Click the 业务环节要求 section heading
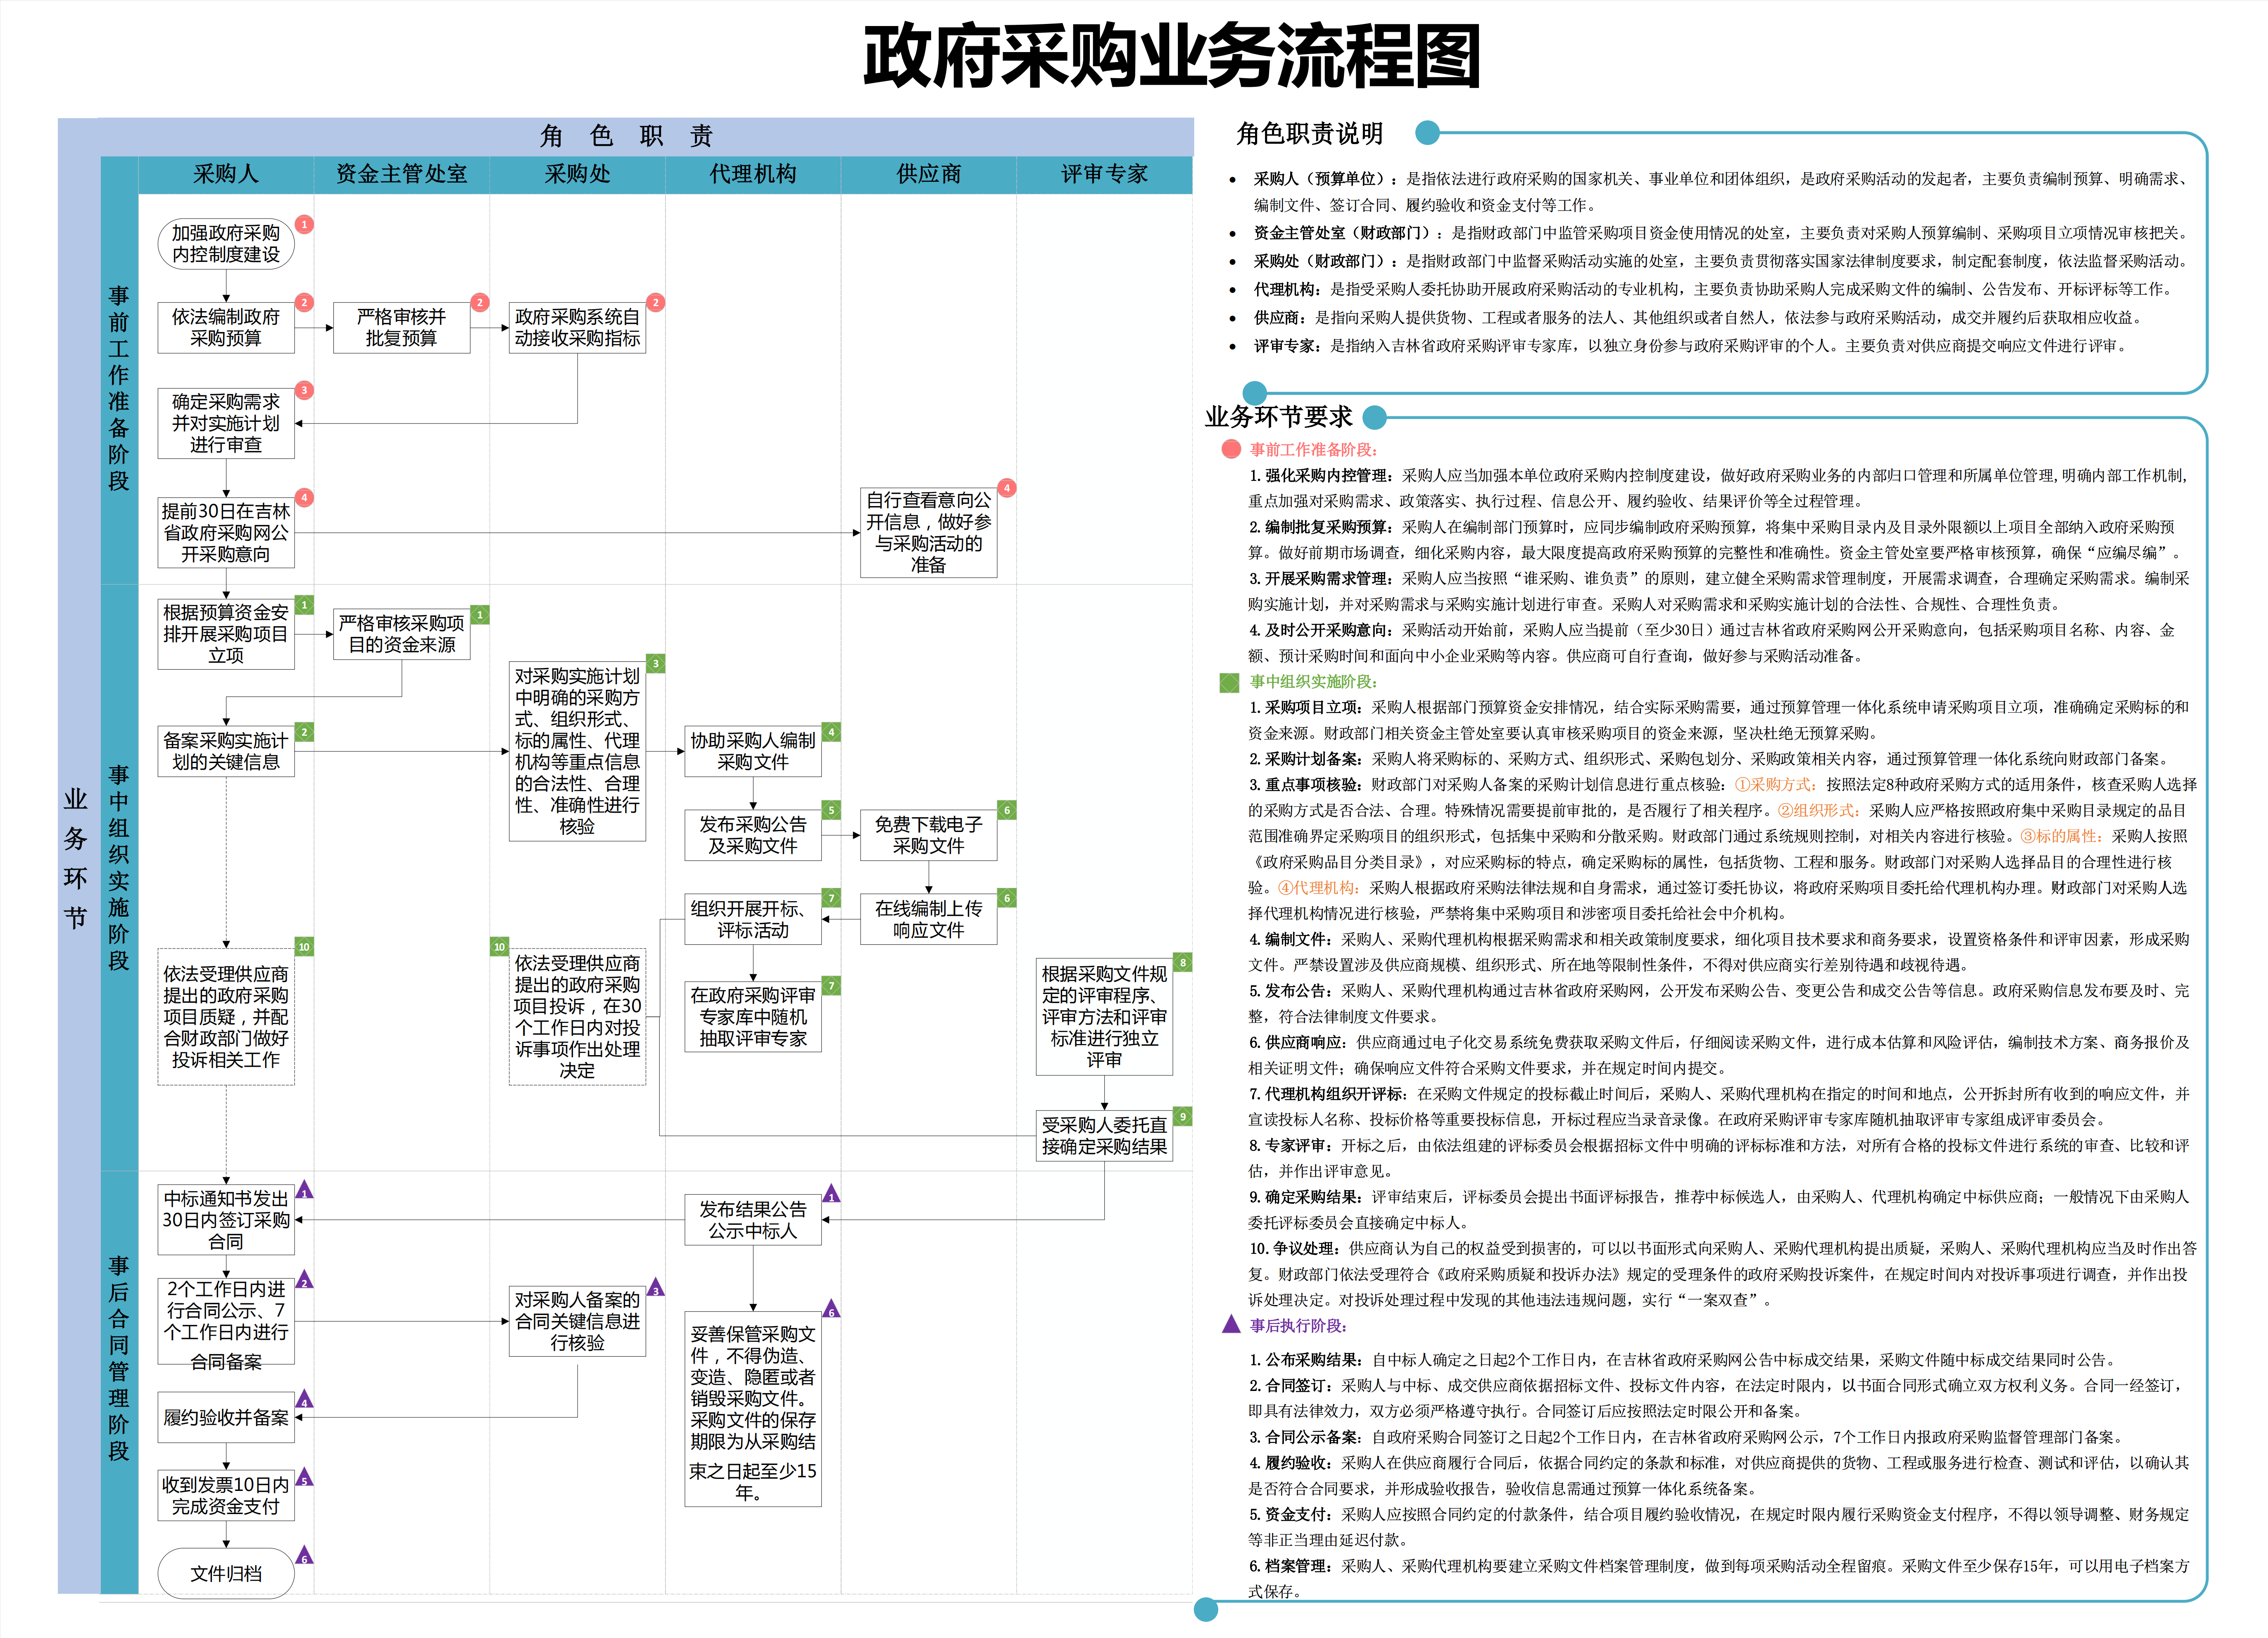Image resolution: width=2268 pixels, height=1638 pixels. 1278,417
